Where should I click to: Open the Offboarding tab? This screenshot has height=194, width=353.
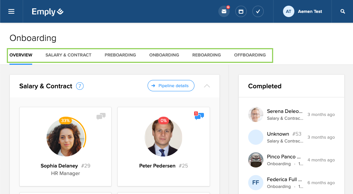click(250, 55)
